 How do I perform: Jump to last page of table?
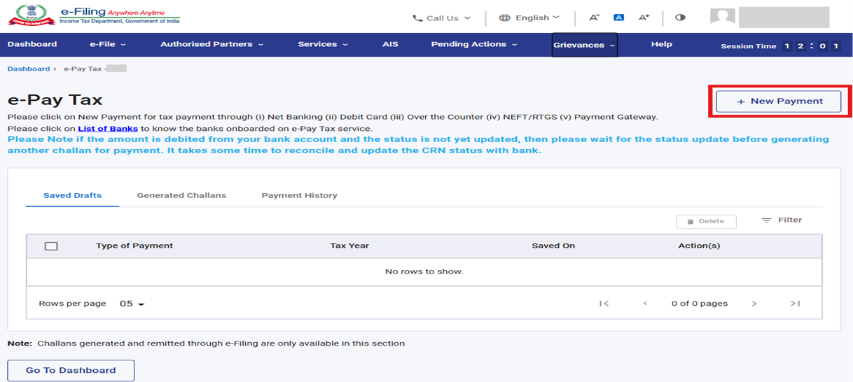click(795, 304)
